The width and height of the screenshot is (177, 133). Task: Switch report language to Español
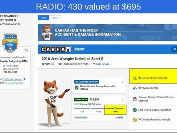click(x=55, y=18)
